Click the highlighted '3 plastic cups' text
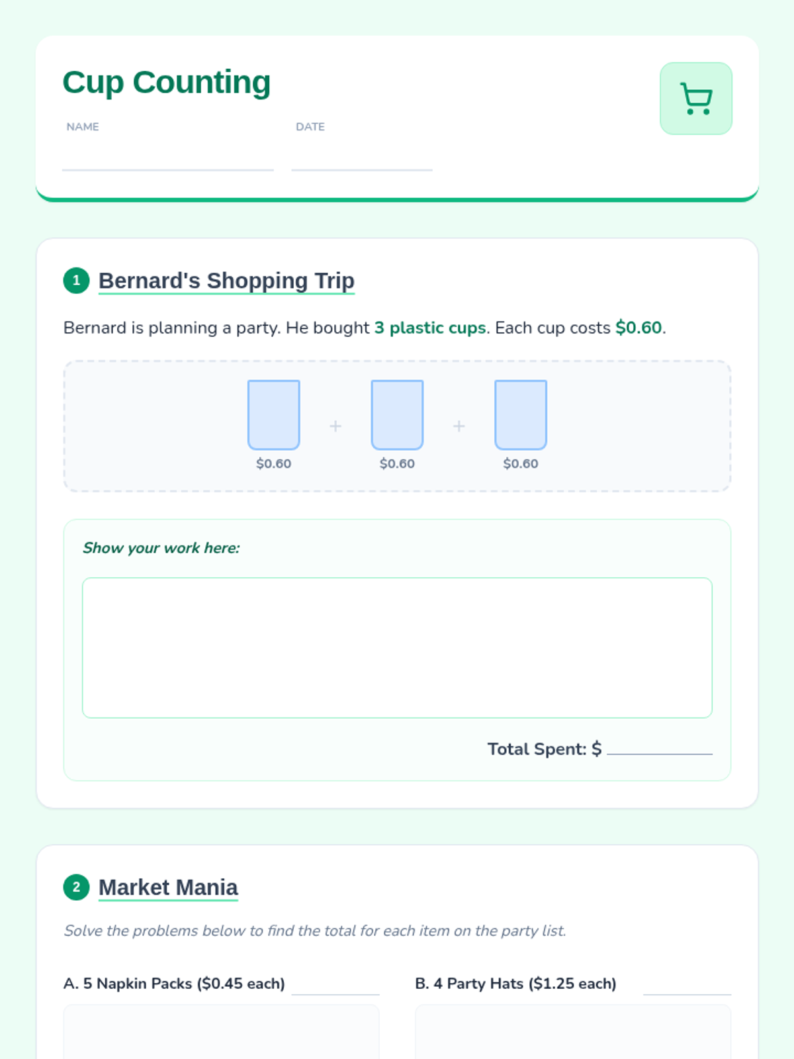This screenshot has width=794, height=1059. tap(430, 328)
